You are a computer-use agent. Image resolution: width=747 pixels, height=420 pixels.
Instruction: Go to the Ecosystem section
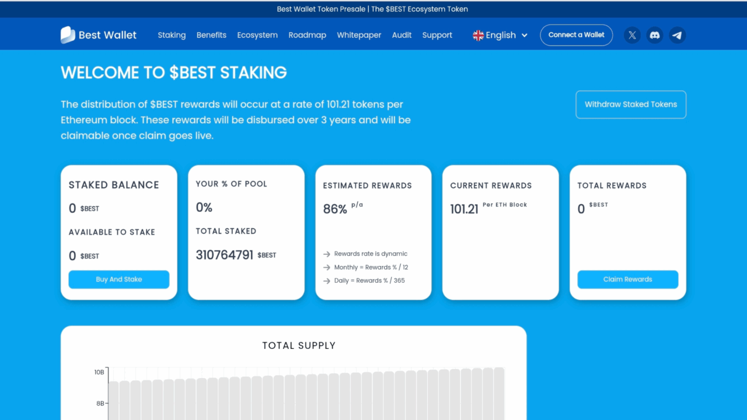pos(257,35)
